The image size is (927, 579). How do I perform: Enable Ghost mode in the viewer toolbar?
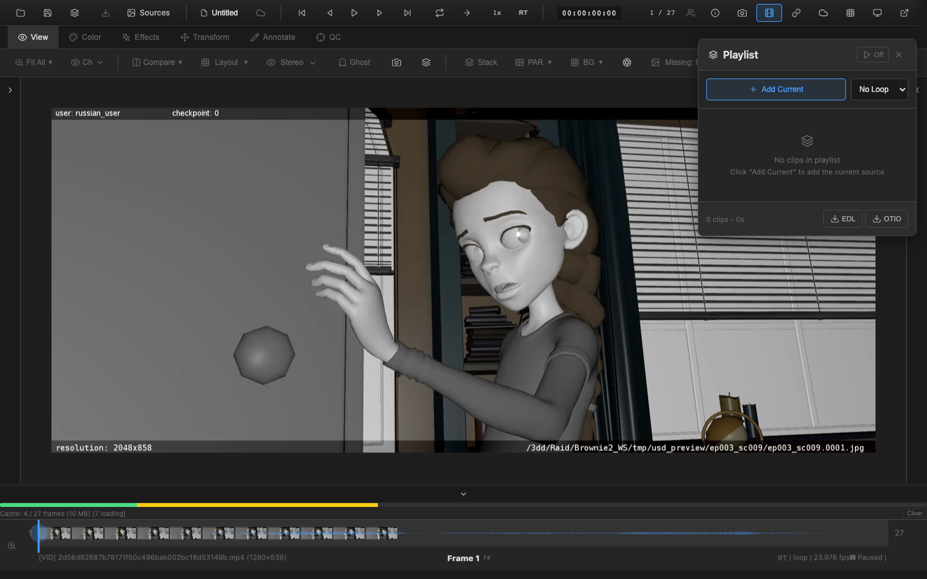[x=353, y=62]
